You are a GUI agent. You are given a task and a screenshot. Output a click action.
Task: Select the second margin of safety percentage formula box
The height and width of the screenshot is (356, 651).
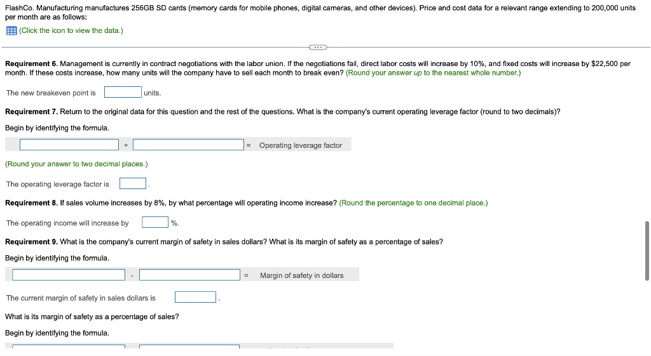click(189, 346)
